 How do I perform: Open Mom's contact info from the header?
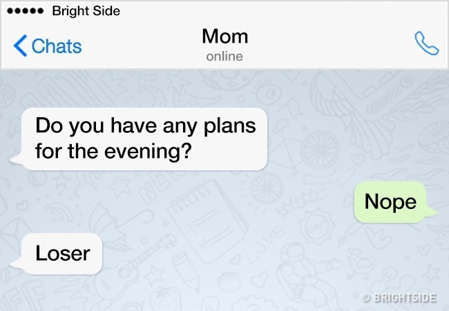click(x=224, y=37)
